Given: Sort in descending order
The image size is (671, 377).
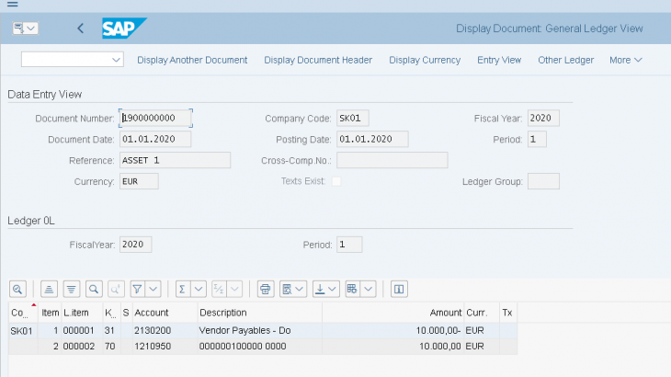Looking at the screenshot, I should [72, 290].
